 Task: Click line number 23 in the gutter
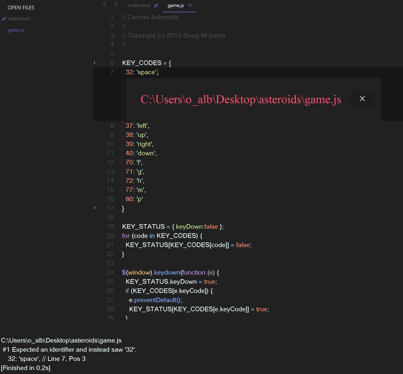click(110, 263)
